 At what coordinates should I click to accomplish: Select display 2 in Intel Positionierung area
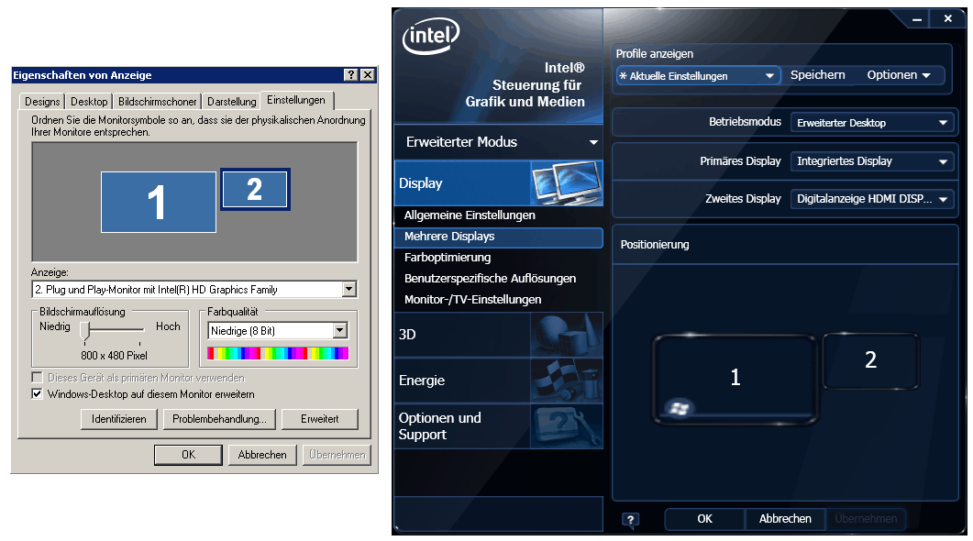pos(870,361)
